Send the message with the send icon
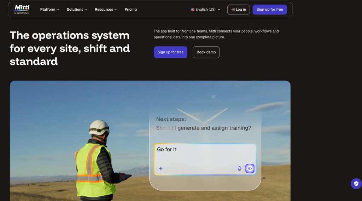The image size is (362, 201). pyautogui.click(x=250, y=169)
